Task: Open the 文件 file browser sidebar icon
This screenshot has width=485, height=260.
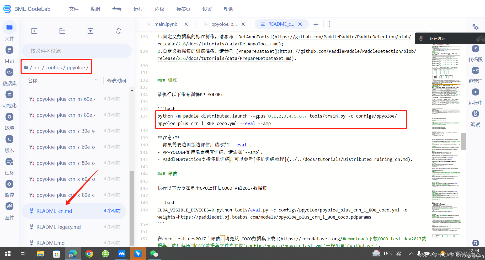Action: (x=9, y=27)
